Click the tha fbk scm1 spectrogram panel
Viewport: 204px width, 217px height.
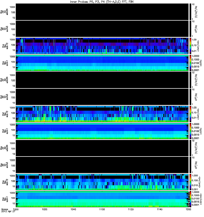tap(102, 63)
